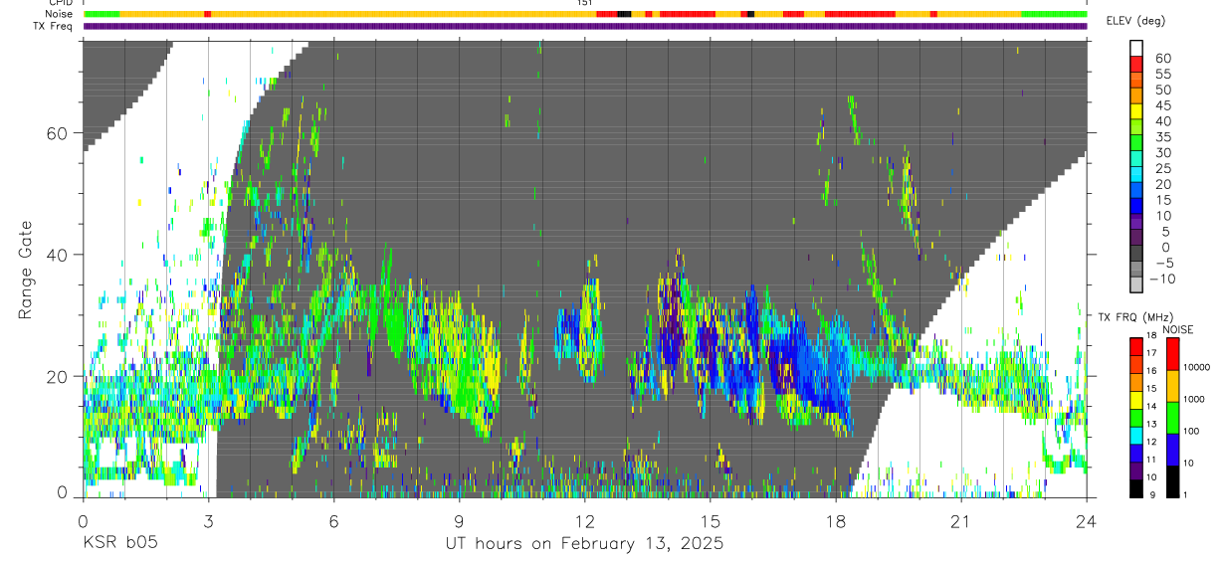Click the green segment of the NOISE color bar

pos(1172,418)
